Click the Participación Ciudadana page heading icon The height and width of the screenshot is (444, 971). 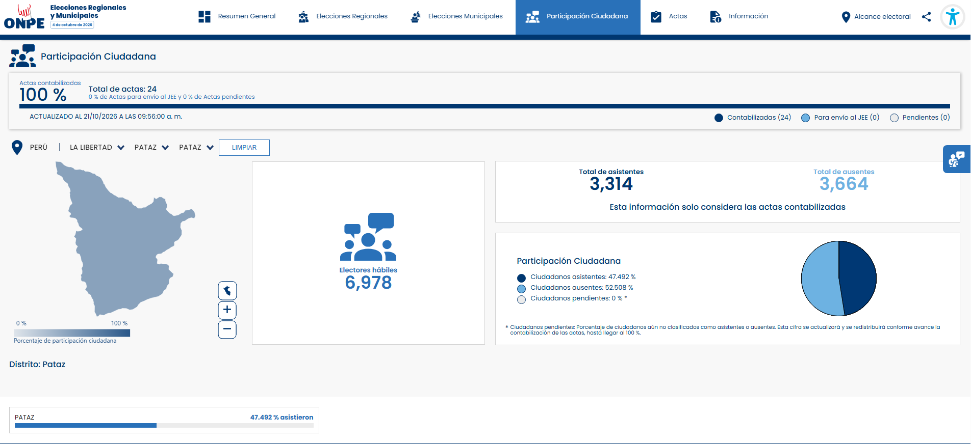22,56
